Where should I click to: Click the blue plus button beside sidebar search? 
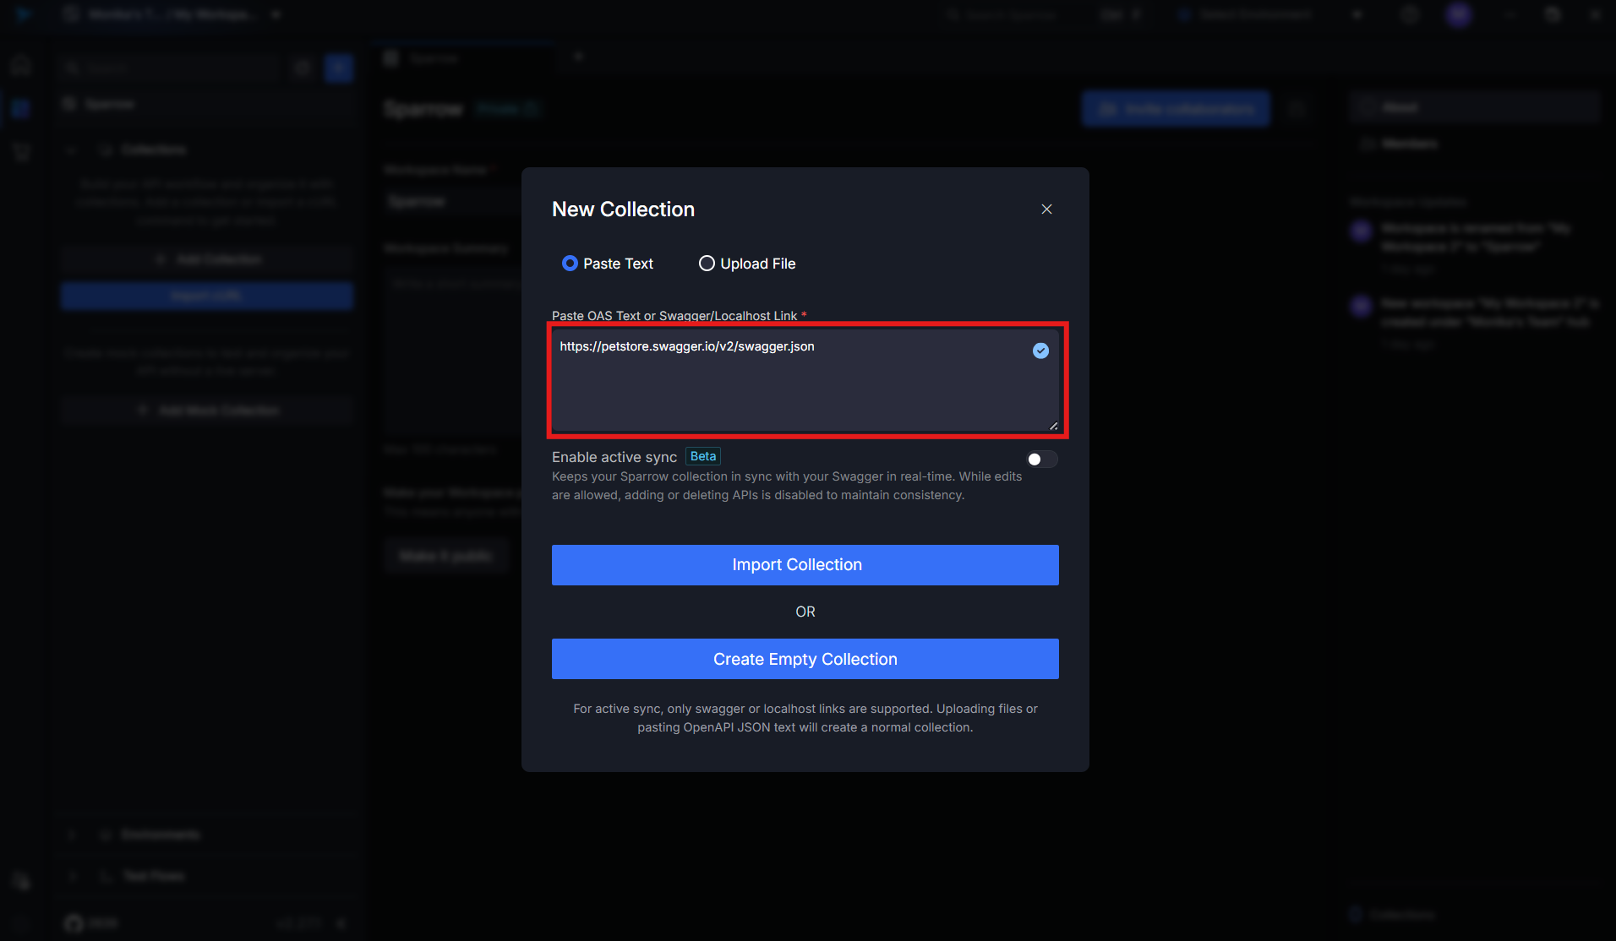point(339,68)
